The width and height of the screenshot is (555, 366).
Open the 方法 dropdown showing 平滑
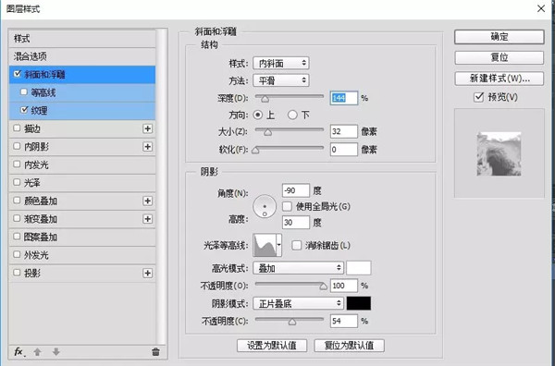point(281,80)
